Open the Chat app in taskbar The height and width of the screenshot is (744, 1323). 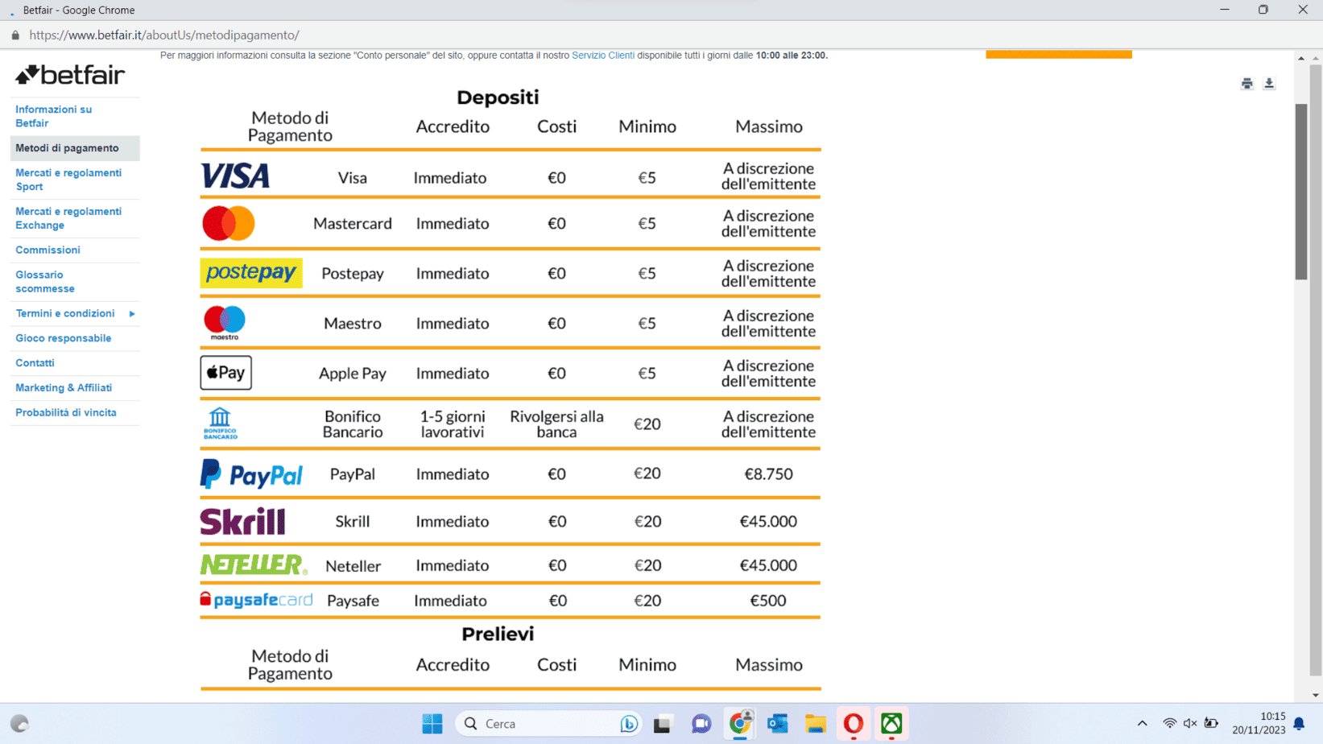(x=701, y=724)
